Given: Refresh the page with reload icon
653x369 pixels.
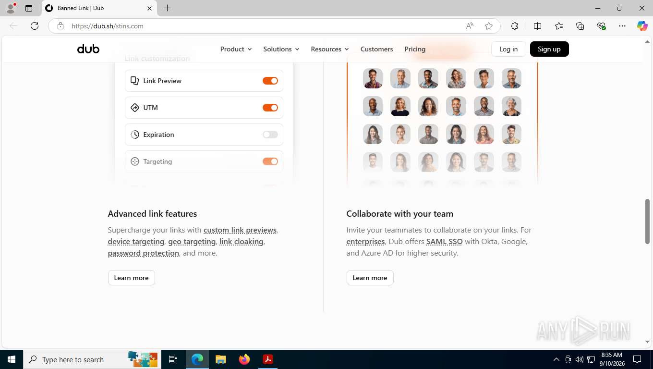Looking at the screenshot, I should (35, 26).
